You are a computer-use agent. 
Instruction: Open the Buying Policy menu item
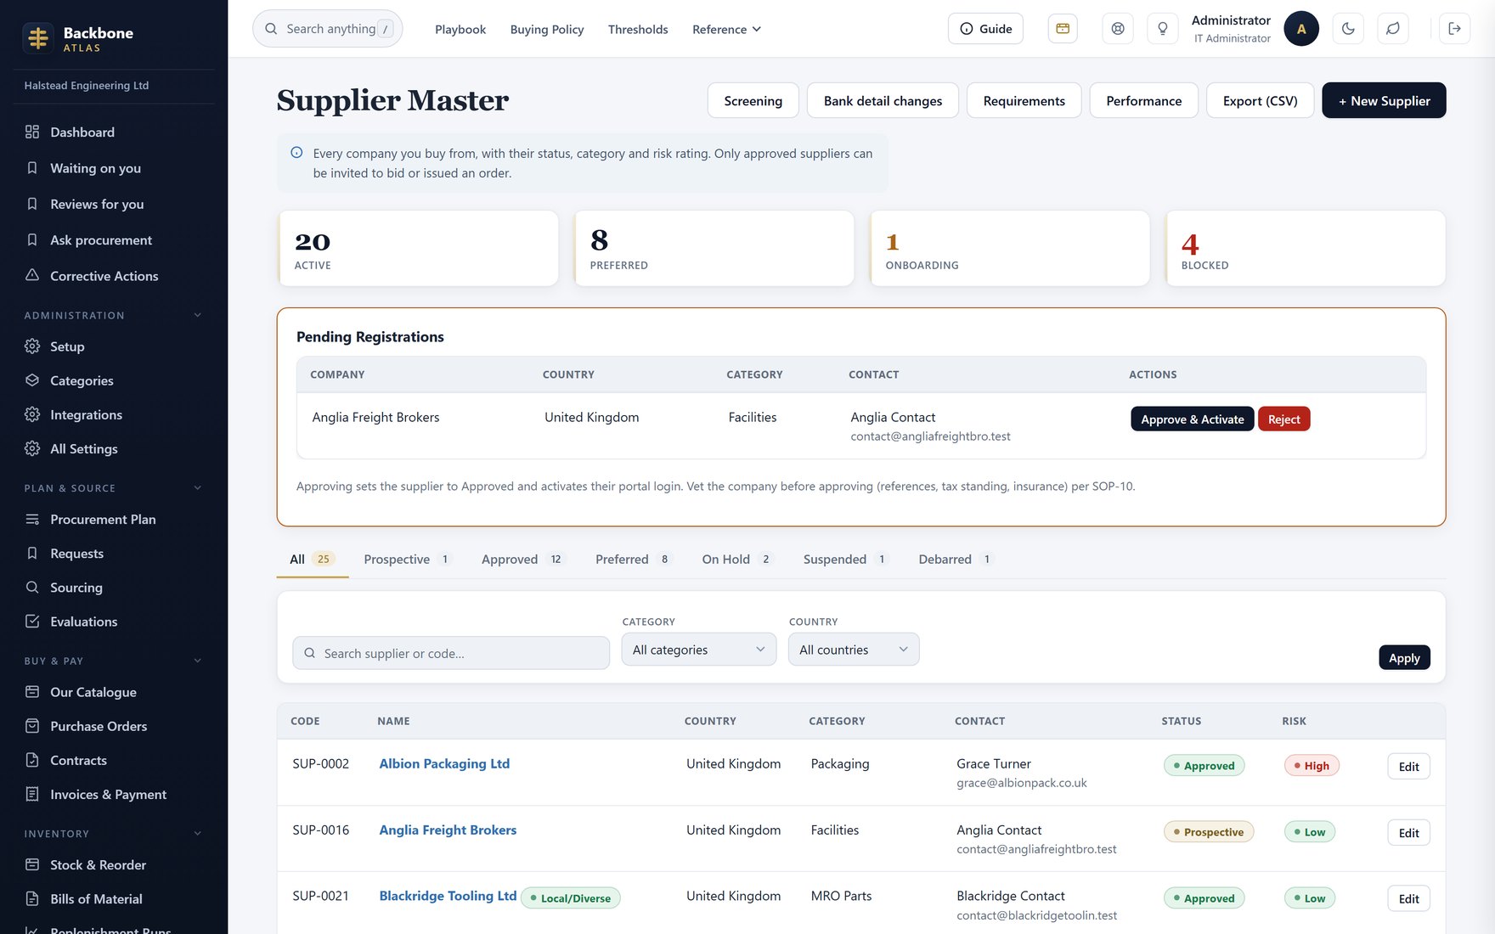(x=547, y=29)
